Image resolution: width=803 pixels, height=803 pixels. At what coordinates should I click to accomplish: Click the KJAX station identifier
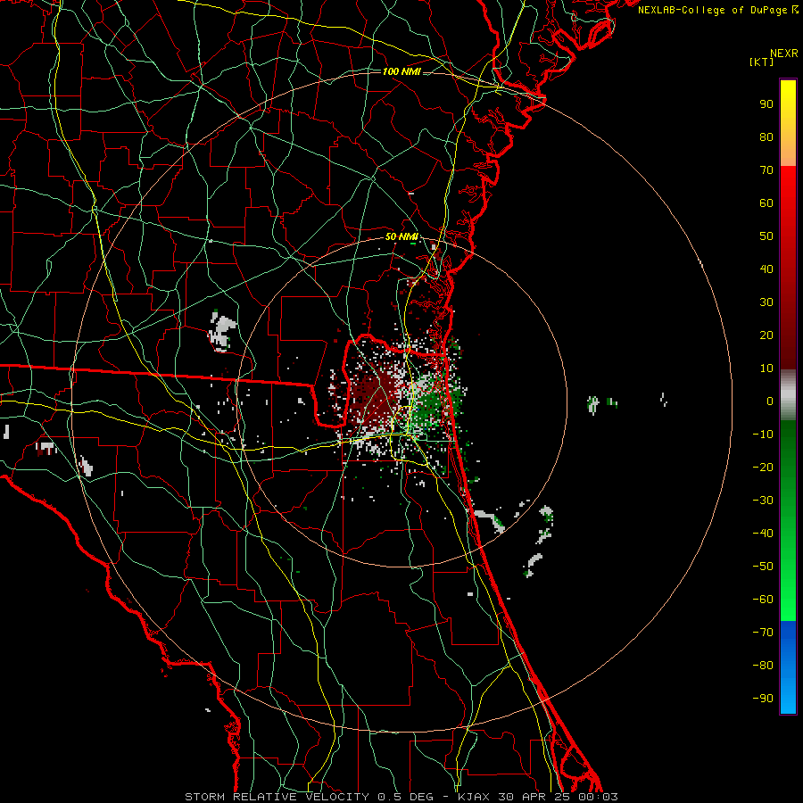(474, 797)
